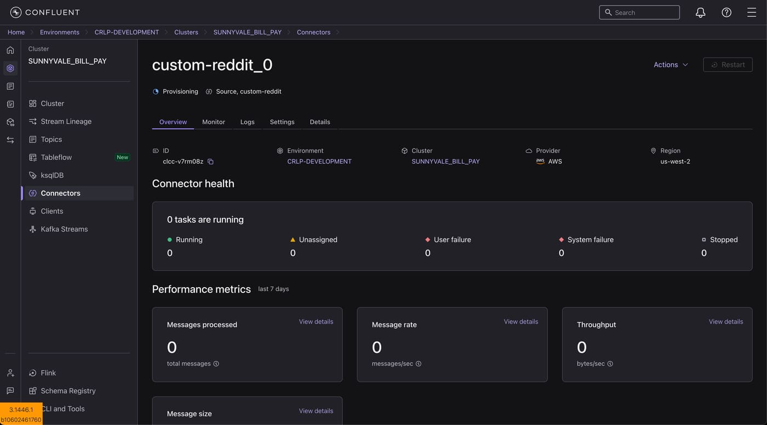Viewport: 767px width, 425px height.
Task: Click the Tableflow sidebar icon
Action: click(33, 157)
